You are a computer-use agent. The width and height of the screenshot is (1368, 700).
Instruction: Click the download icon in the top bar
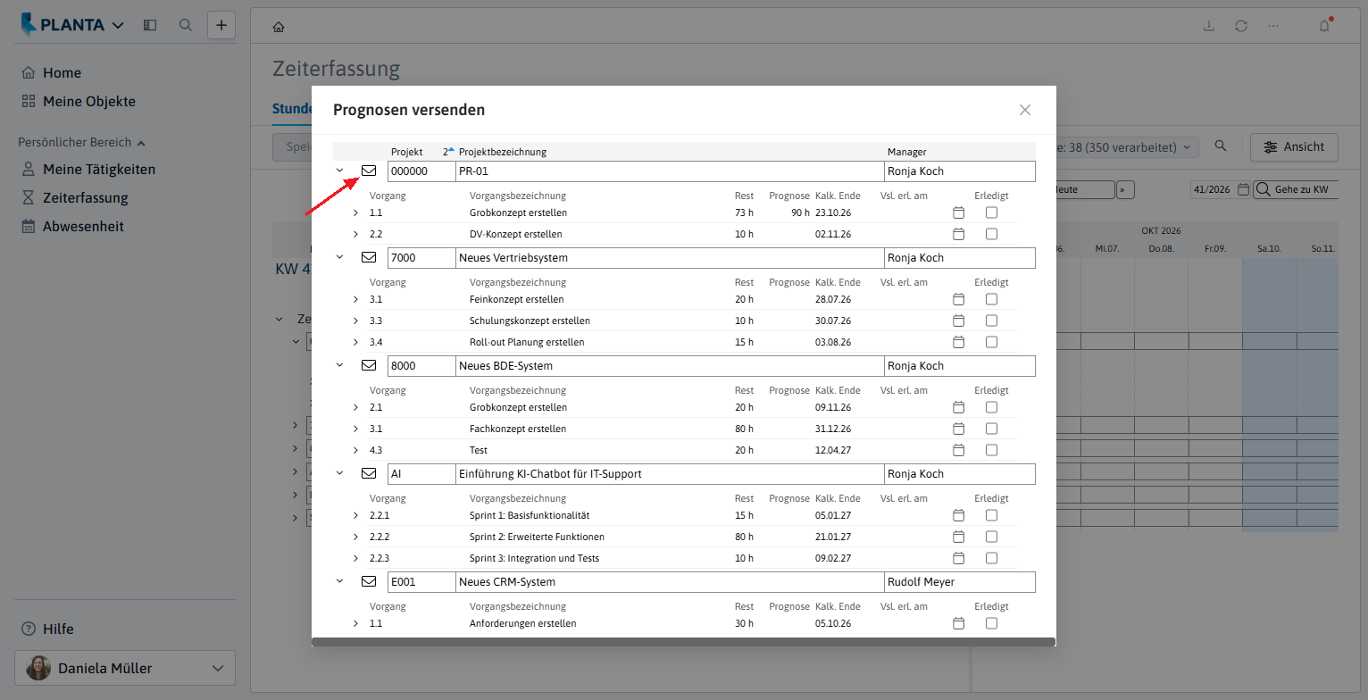pyautogui.click(x=1209, y=26)
